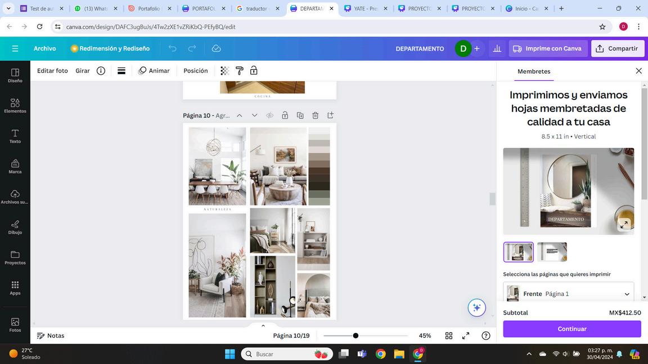Adjust the zoom slider handle
The width and height of the screenshot is (648, 364).
click(x=355, y=335)
